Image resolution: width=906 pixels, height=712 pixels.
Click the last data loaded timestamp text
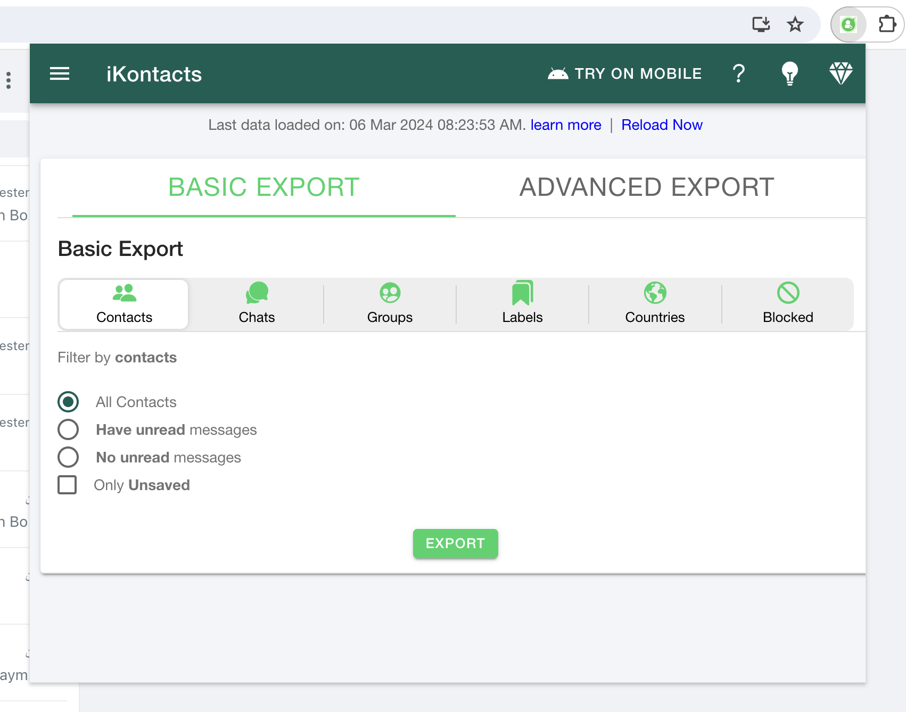(x=367, y=125)
